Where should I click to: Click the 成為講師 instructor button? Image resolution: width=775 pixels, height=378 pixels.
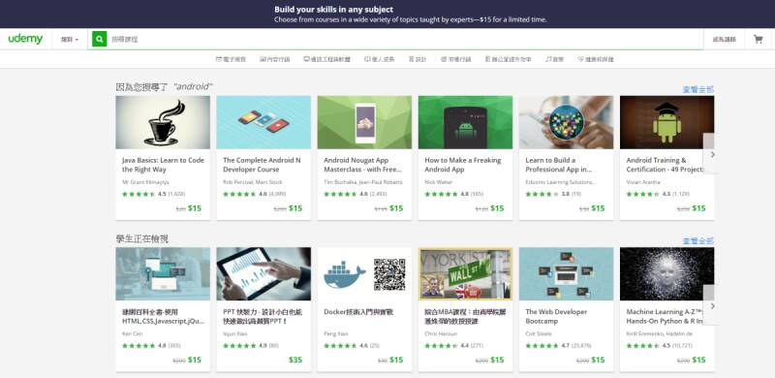coord(724,39)
